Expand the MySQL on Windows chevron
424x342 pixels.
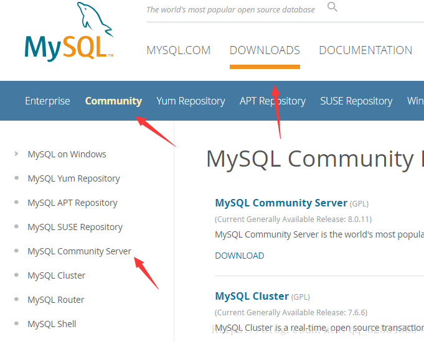[x=16, y=154]
